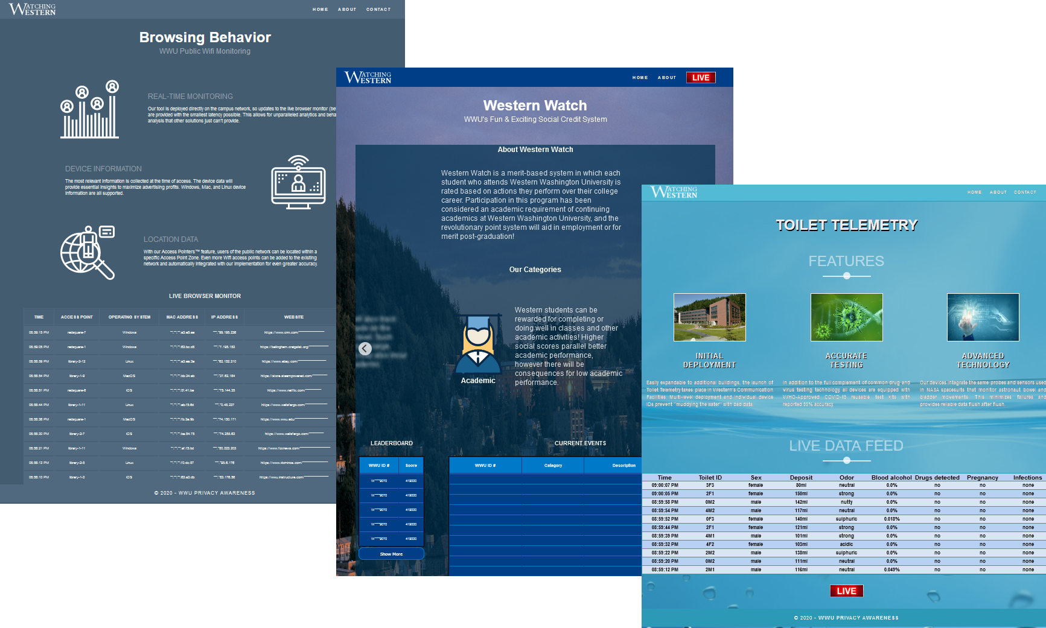1046x628 pixels.
Task: Click the real-time monitoring bar chart icon
Action: 89,109
